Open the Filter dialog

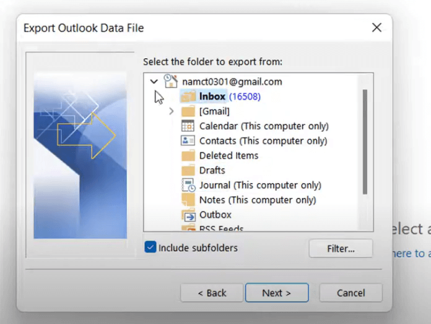click(x=341, y=249)
